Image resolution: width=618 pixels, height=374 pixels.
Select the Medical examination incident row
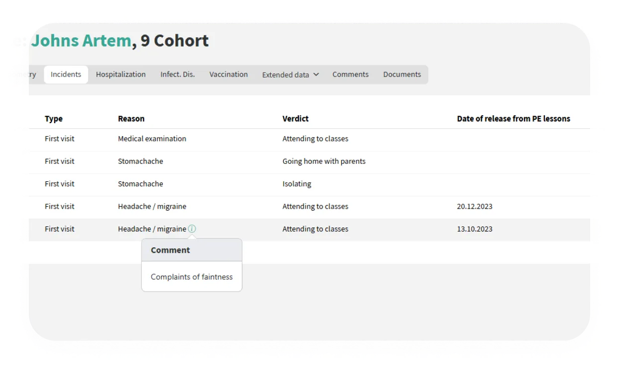coord(152,139)
